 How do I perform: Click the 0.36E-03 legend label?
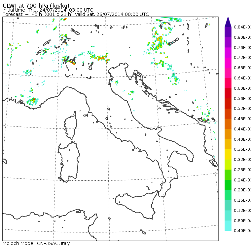point(242,149)
